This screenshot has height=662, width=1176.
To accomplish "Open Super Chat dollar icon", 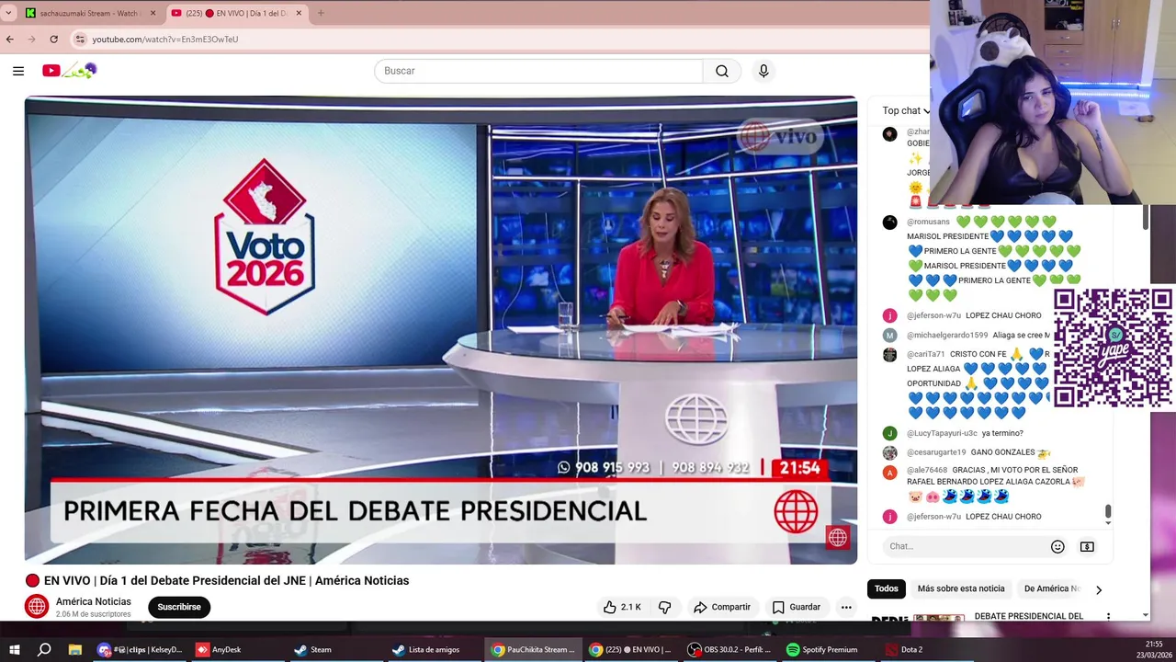I will pos(1087,546).
